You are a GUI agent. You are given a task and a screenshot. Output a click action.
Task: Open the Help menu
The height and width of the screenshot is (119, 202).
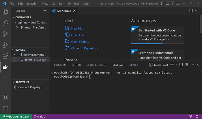coord(85,3)
